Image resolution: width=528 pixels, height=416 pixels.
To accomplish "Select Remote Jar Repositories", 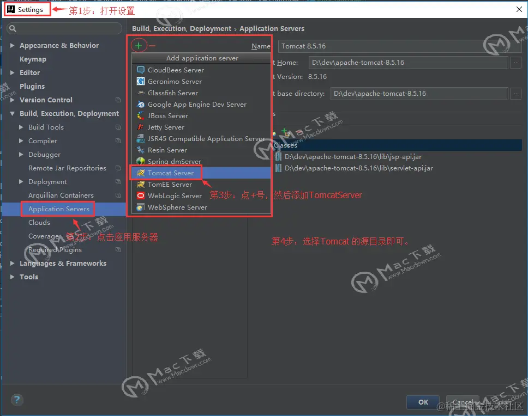I will pos(67,168).
